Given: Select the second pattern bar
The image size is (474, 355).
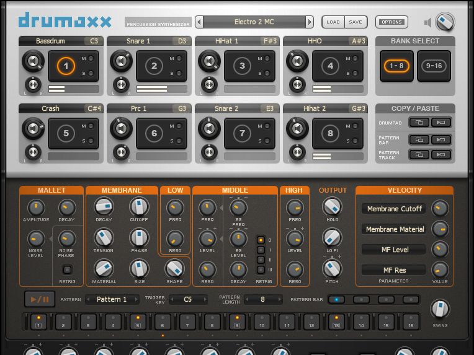Looking at the screenshot, I should point(361,299).
